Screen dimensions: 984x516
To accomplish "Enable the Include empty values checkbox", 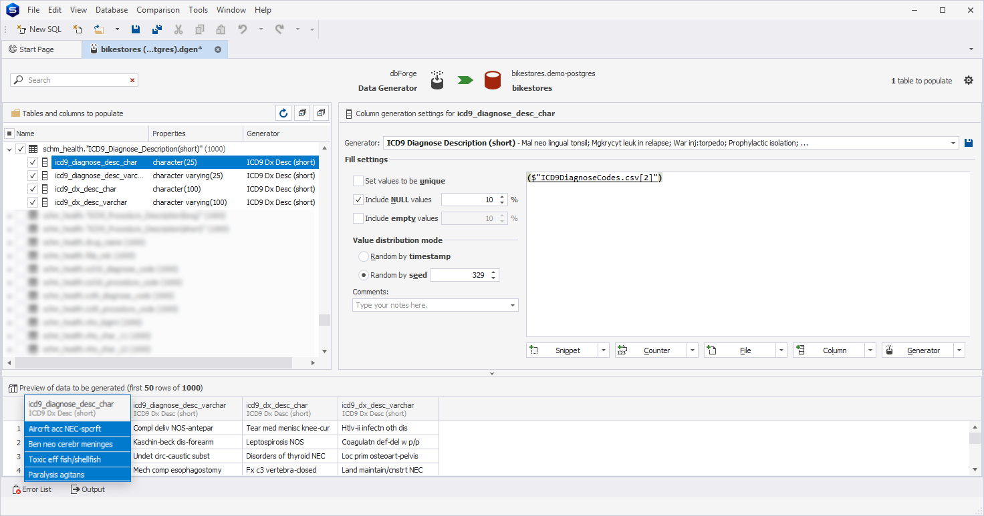I will [358, 218].
